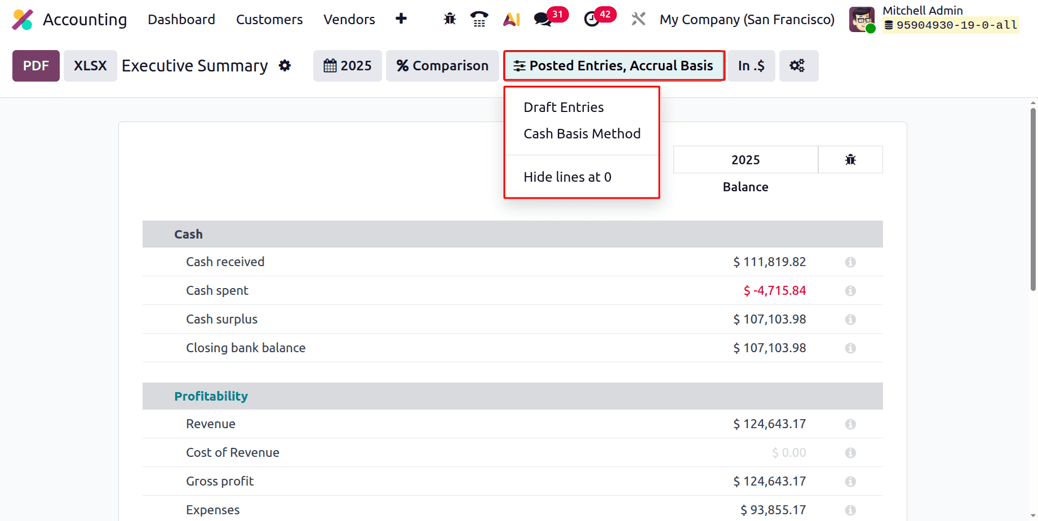Image resolution: width=1038 pixels, height=521 pixels.
Task: Open the In .$ currency dropdown
Action: point(751,66)
